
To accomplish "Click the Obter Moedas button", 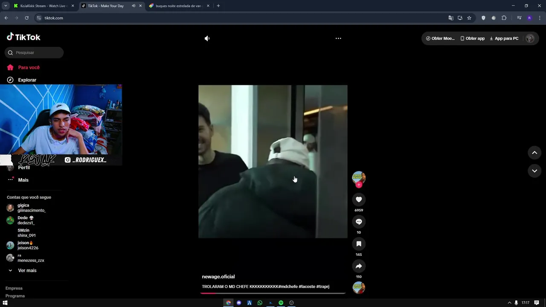I will [x=440, y=38].
